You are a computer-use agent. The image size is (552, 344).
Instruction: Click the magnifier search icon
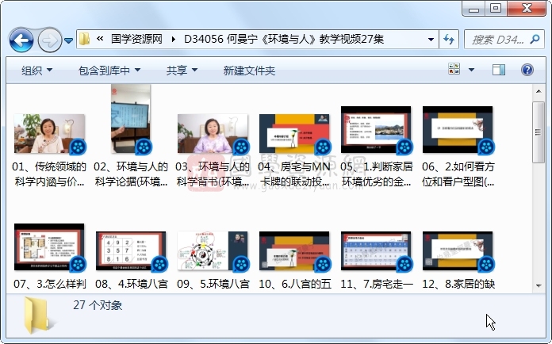tap(535, 40)
